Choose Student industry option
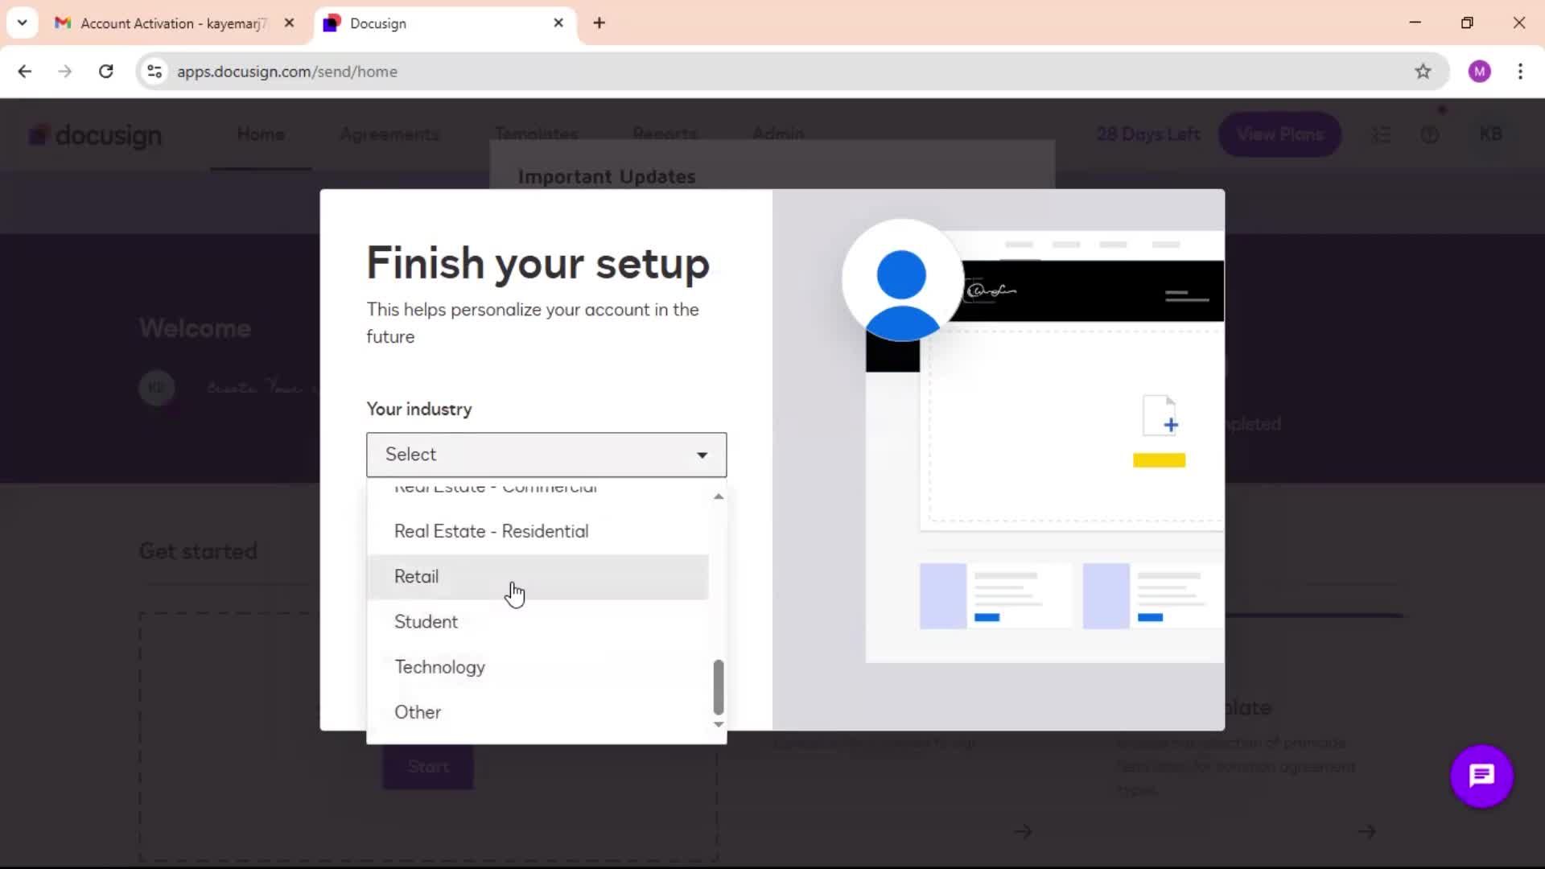This screenshot has width=1545, height=869. click(538, 621)
